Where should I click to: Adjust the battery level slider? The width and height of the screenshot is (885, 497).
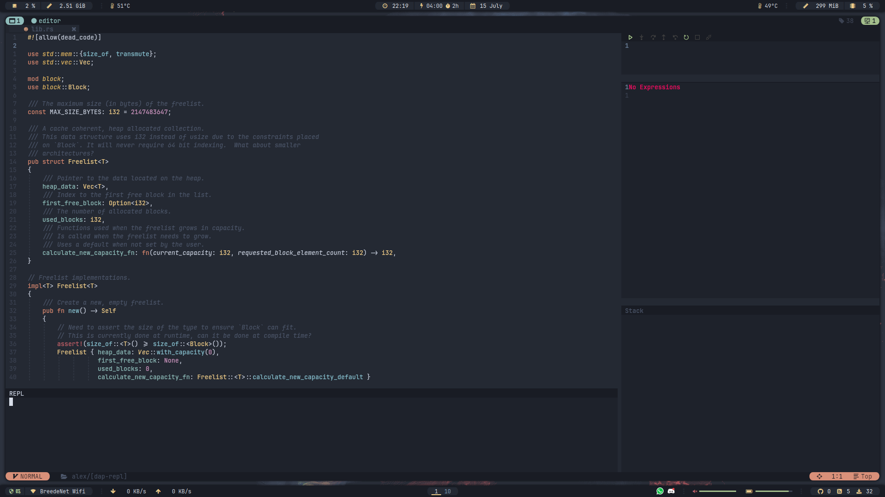pyautogui.click(x=772, y=491)
